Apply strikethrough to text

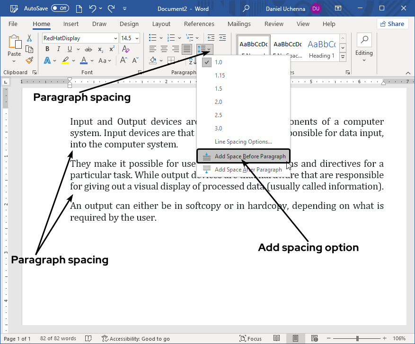pos(88,49)
